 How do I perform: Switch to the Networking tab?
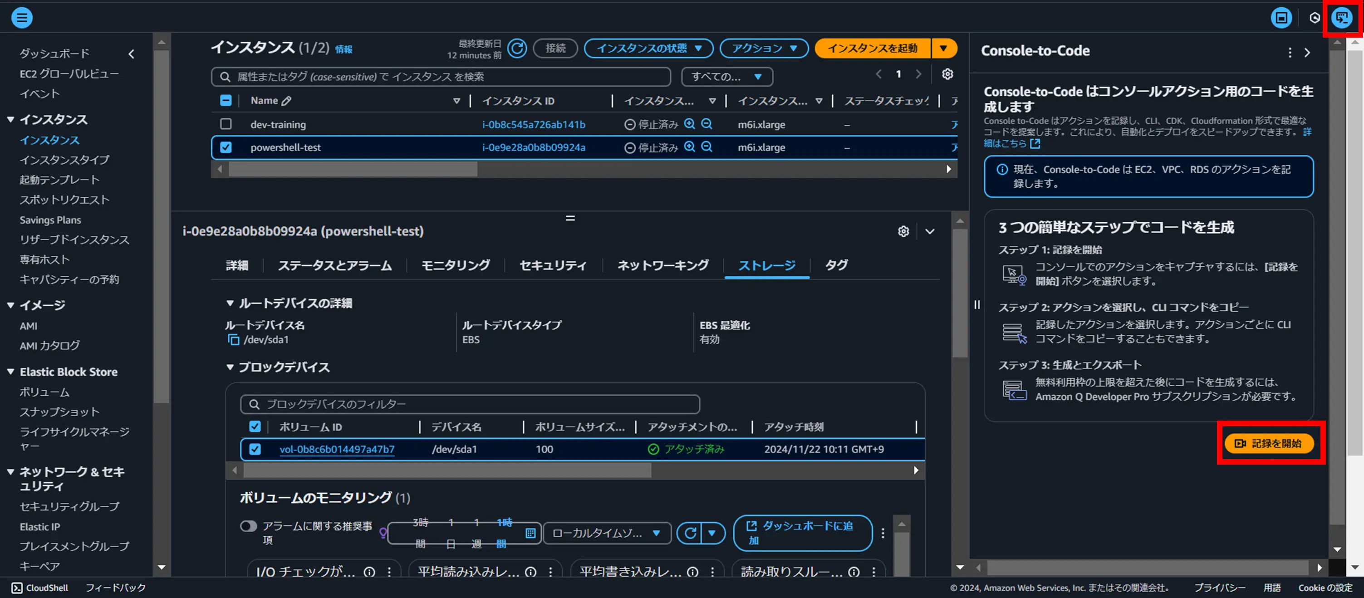coord(662,265)
